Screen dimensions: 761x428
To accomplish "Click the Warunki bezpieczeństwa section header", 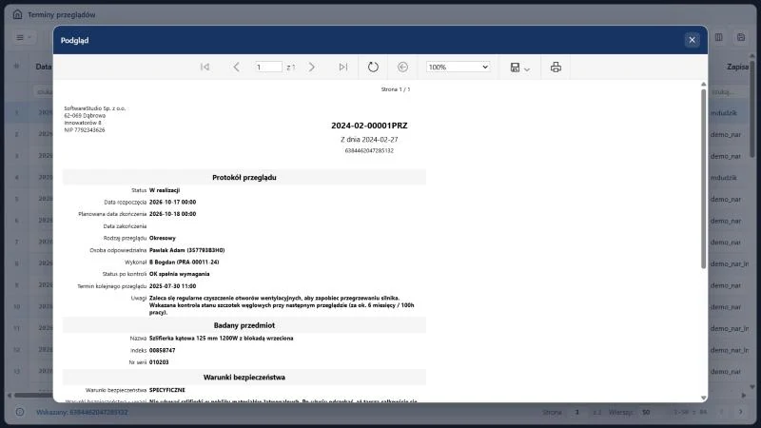I will [244, 378].
